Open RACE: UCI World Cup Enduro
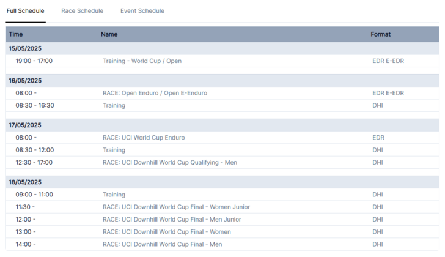The height and width of the screenshot is (257, 445). click(144, 138)
